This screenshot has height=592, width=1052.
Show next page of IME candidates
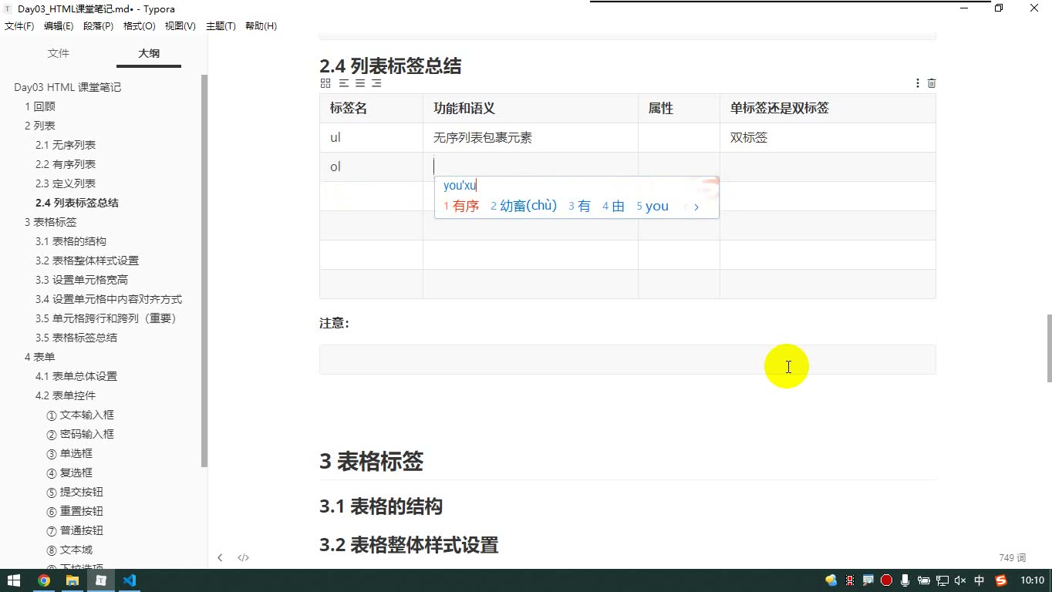click(x=696, y=207)
